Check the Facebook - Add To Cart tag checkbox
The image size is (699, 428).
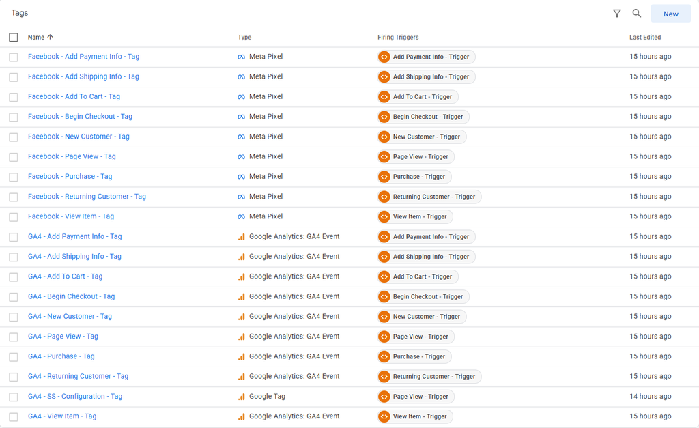(x=14, y=97)
